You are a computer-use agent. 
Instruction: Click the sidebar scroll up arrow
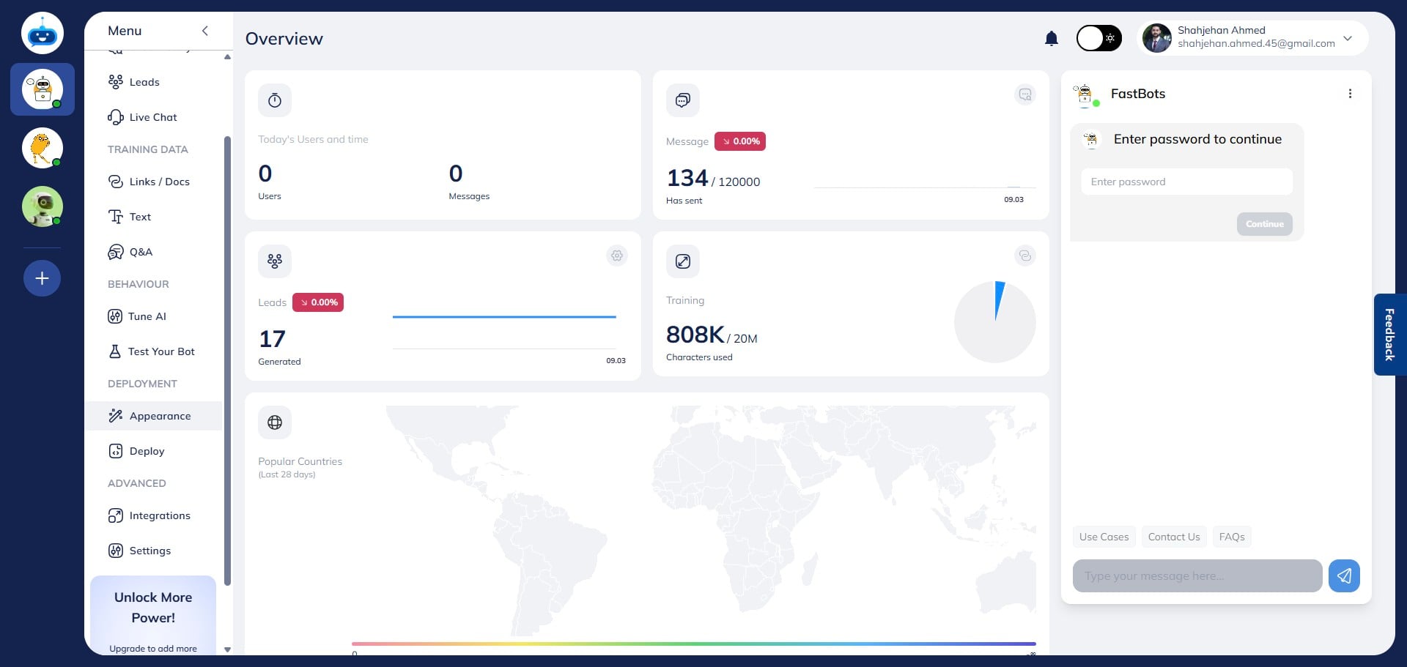click(x=227, y=56)
